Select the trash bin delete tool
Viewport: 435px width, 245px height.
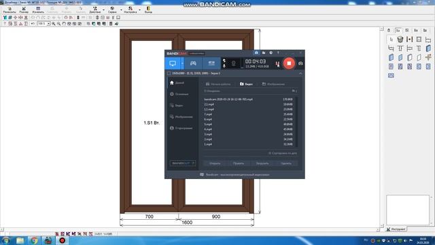400,39
